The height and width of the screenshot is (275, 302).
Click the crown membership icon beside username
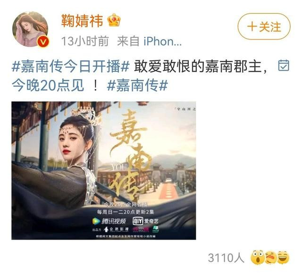[114, 20]
